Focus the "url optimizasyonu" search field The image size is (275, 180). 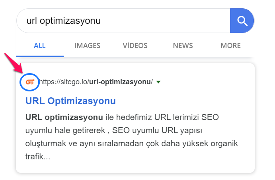coord(119,20)
